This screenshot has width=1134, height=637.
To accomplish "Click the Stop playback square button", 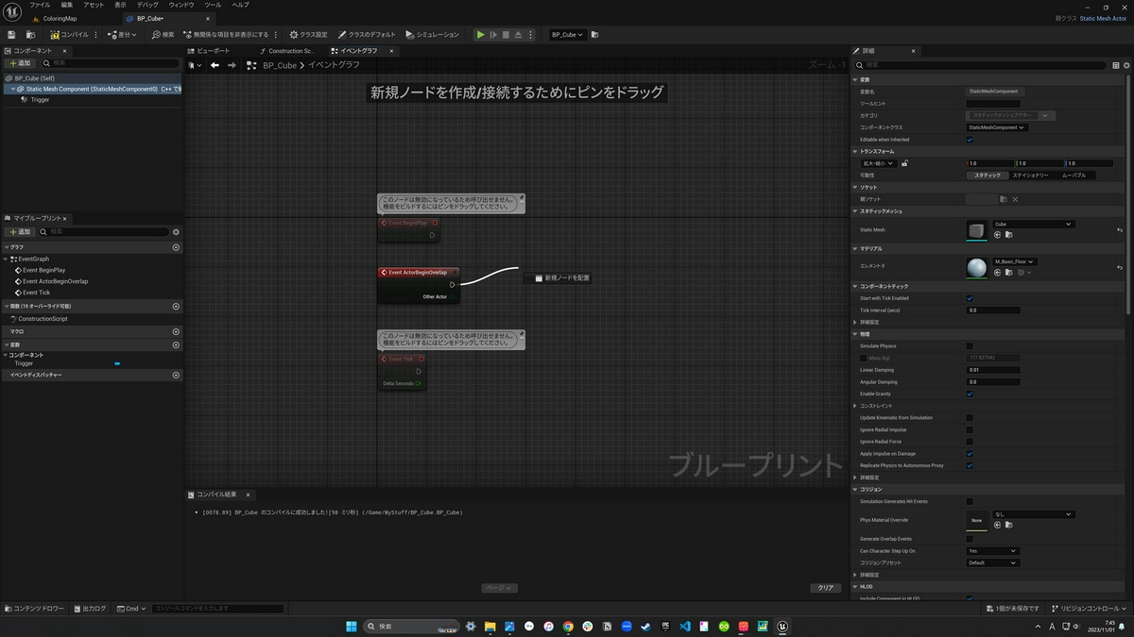I will pos(506,35).
